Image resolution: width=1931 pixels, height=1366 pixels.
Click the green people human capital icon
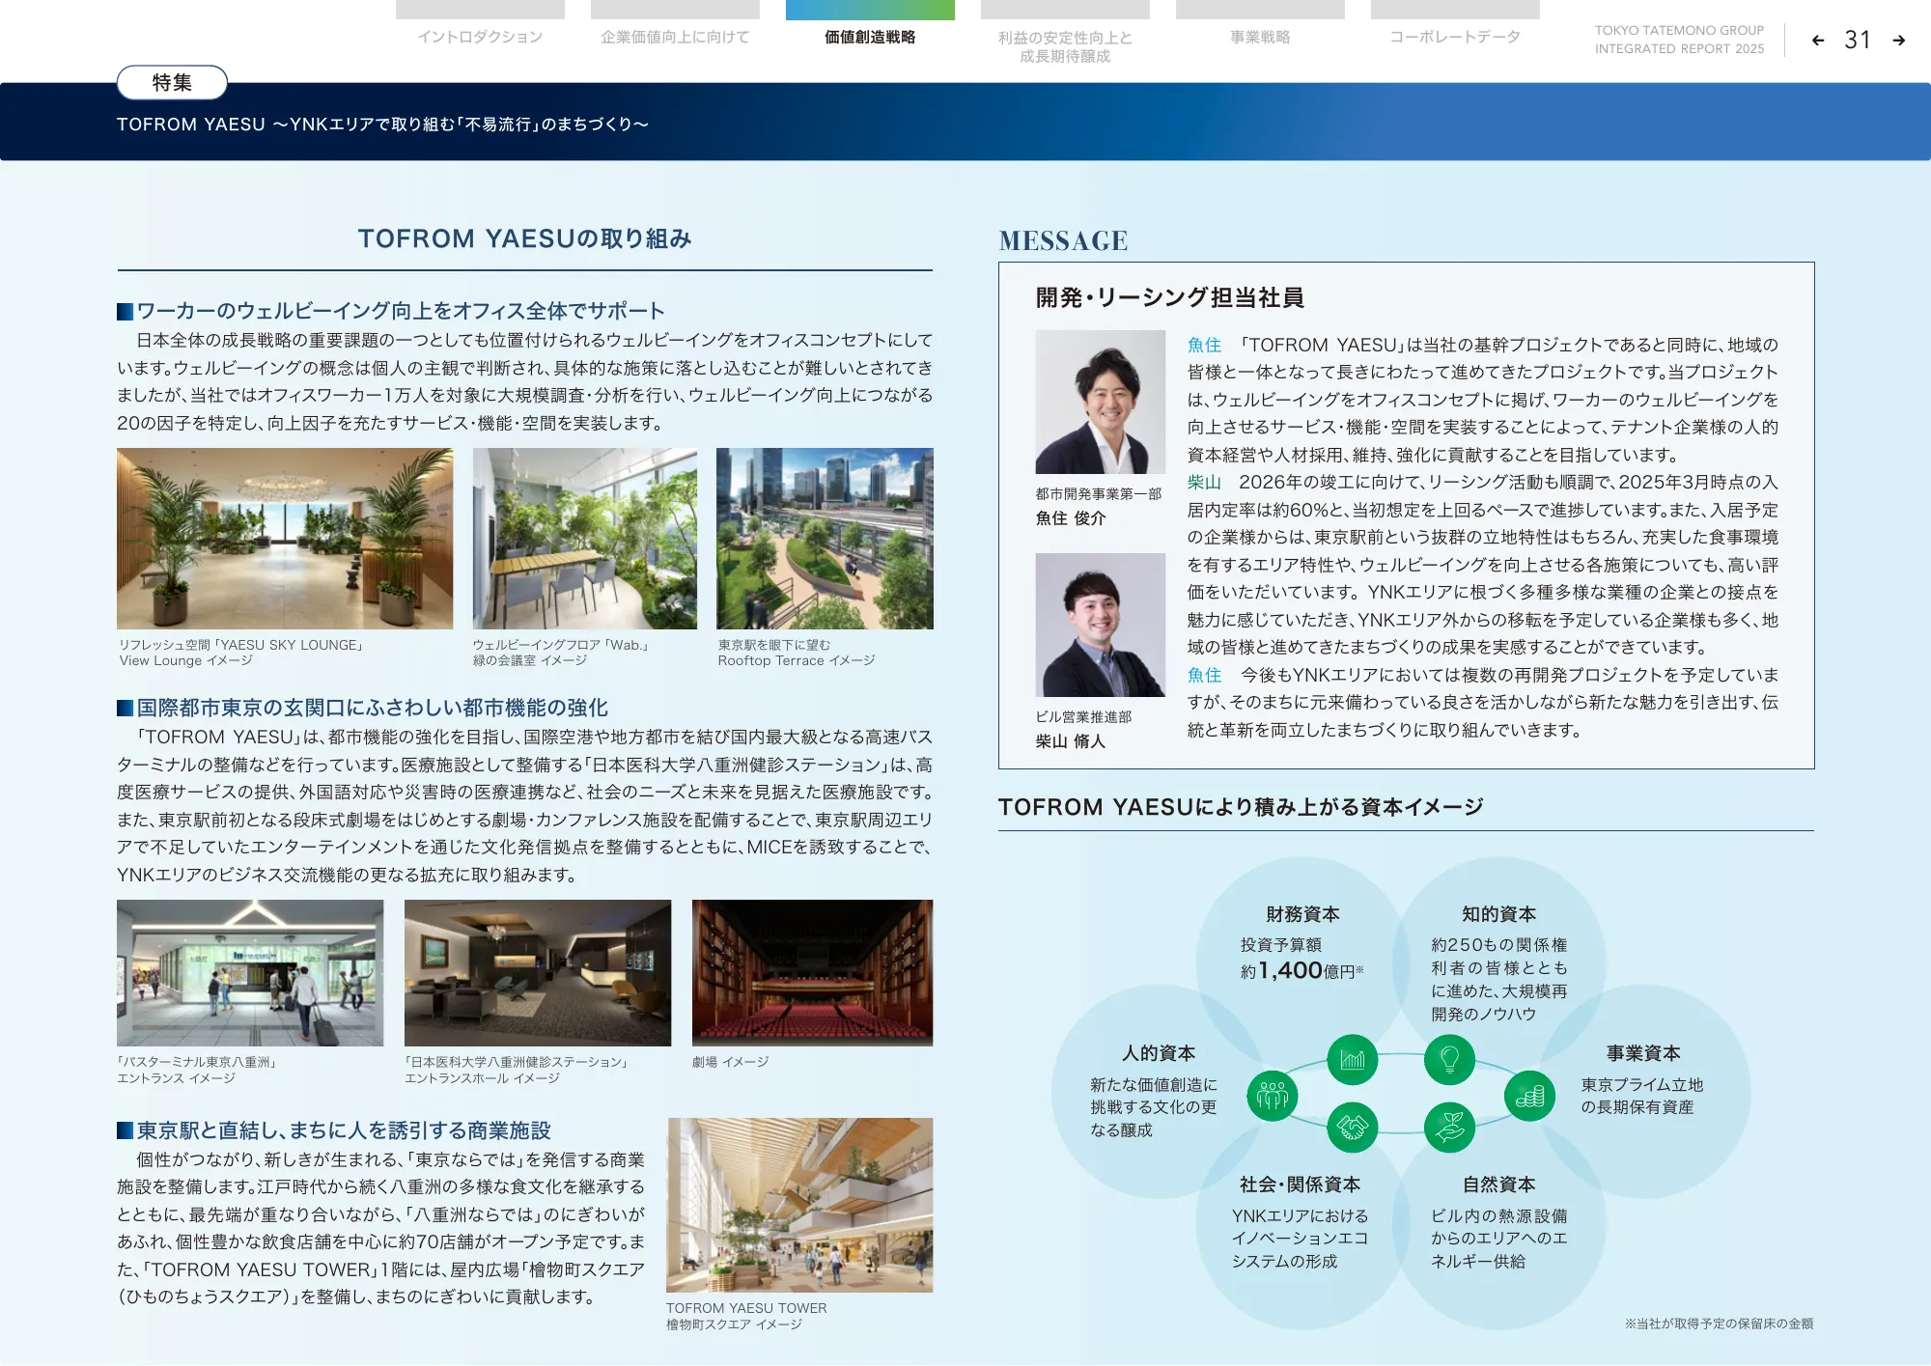pos(1273,1096)
